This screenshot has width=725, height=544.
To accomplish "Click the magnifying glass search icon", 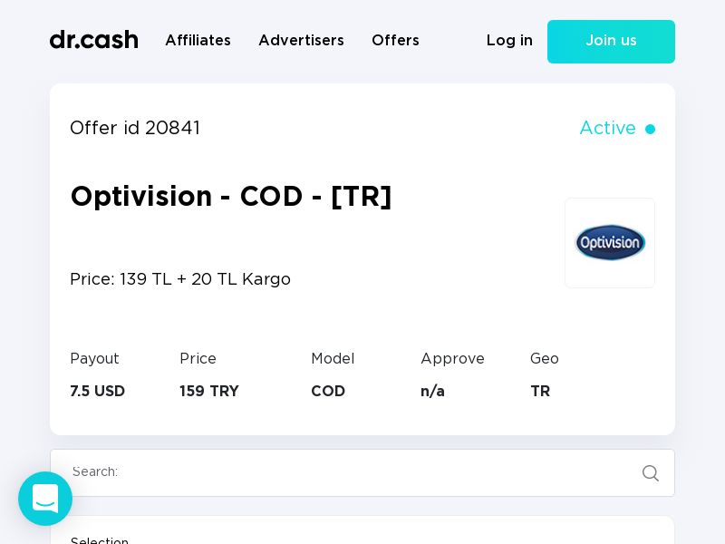I will [x=650, y=473].
